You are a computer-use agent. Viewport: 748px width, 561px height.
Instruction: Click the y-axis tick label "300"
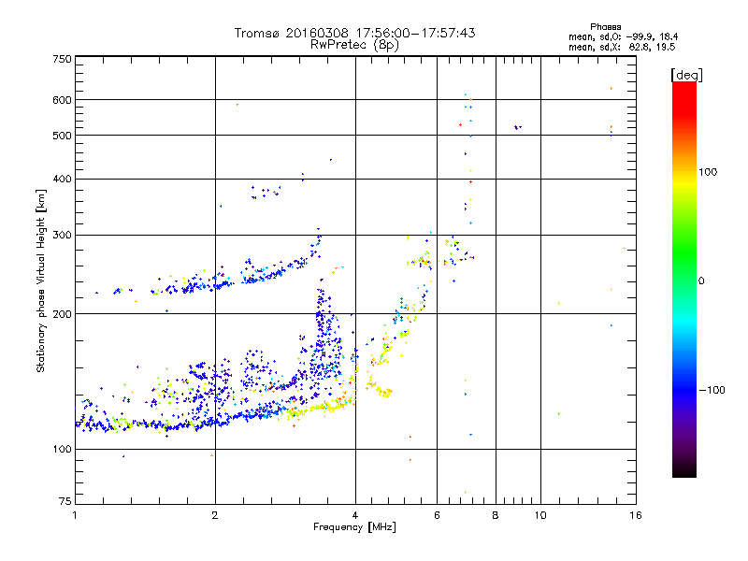[62, 236]
